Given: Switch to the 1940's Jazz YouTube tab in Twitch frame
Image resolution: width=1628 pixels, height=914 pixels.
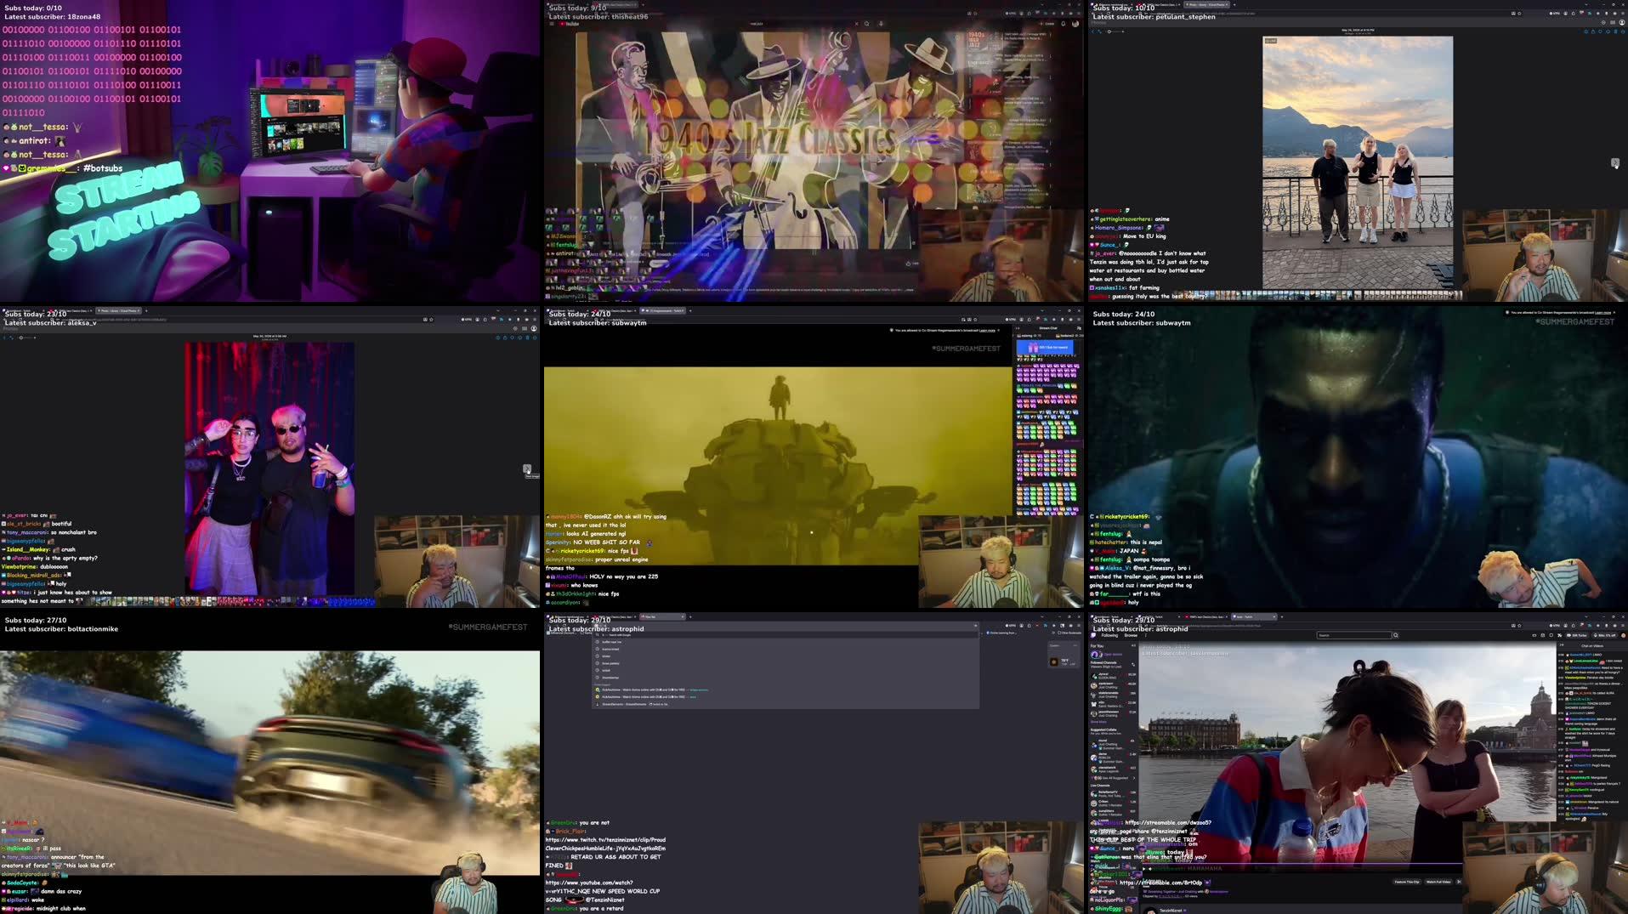Looking at the screenshot, I should pos(1206,616).
